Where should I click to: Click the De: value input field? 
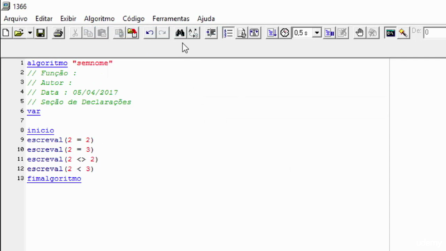[435, 33]
